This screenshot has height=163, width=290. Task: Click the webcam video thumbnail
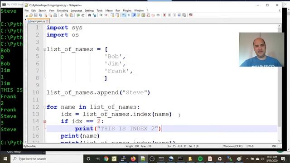261,49
